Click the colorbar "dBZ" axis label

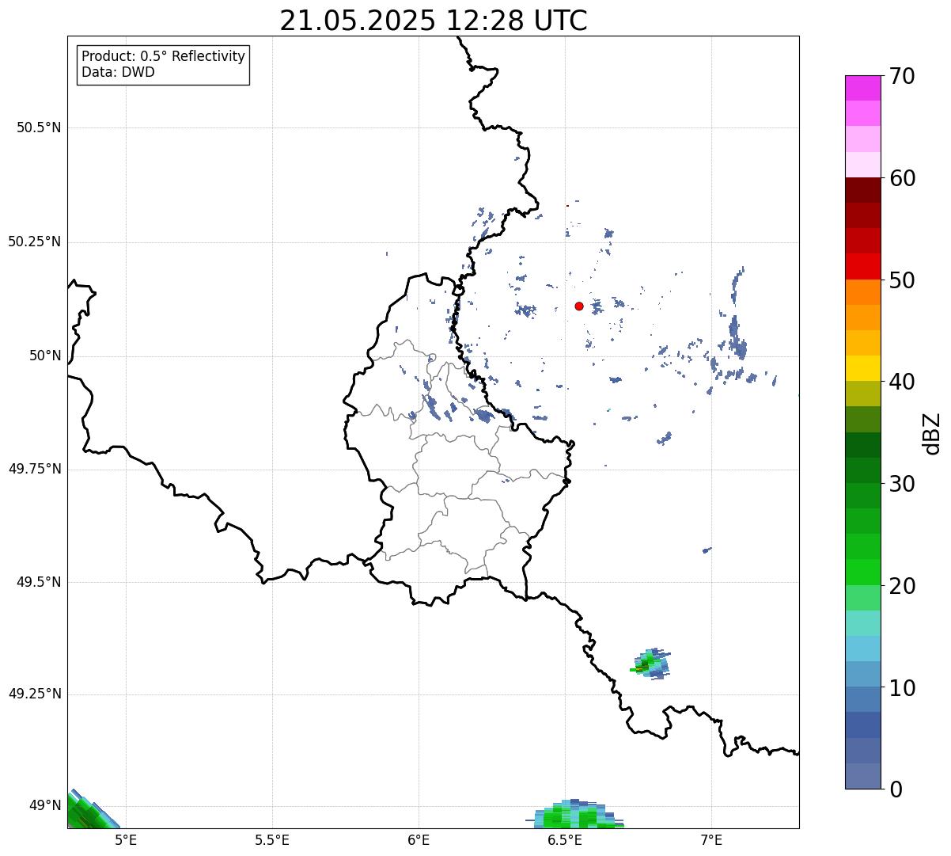click(933, 433)
